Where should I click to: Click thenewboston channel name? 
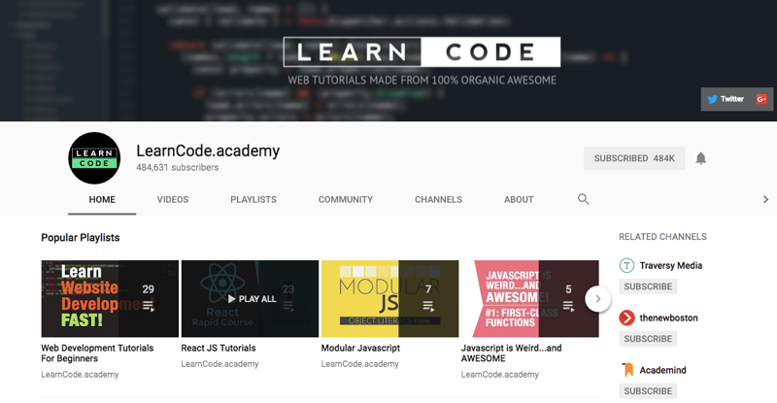click(x=668, y=318)
